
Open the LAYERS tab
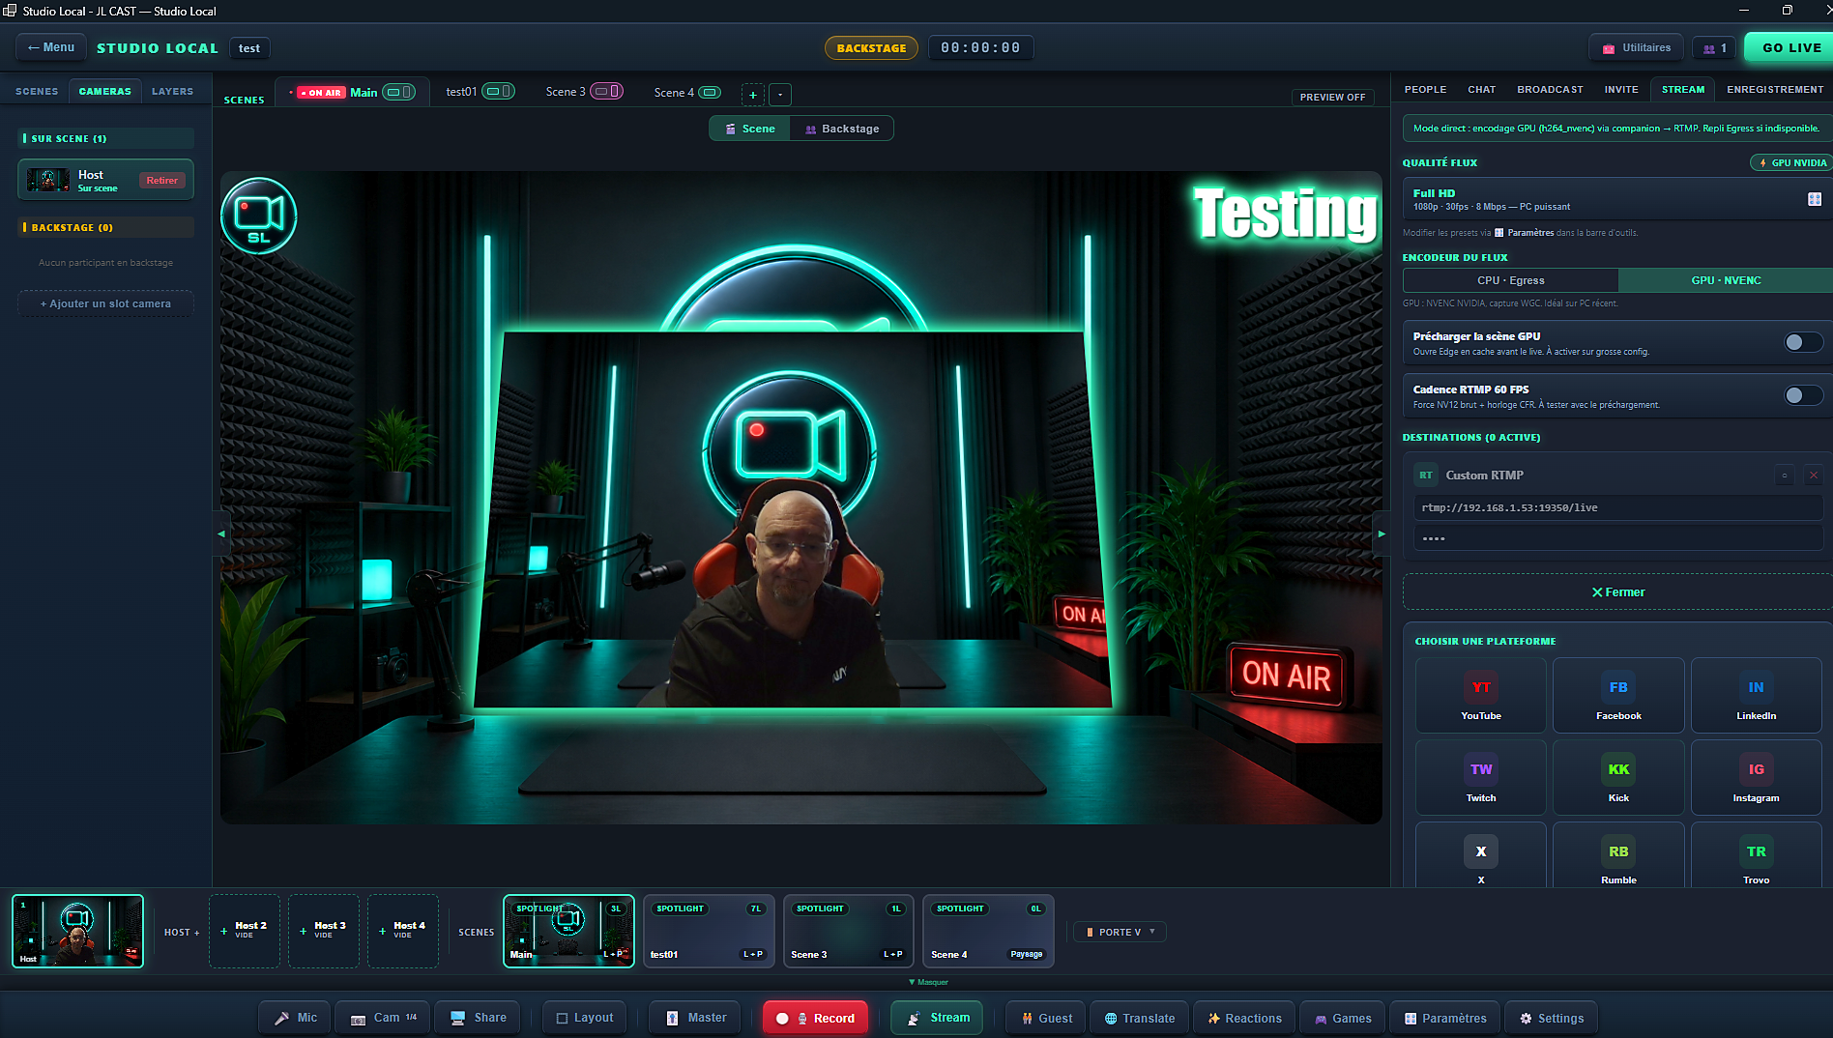pyautogui.click(x=172, y=92)
